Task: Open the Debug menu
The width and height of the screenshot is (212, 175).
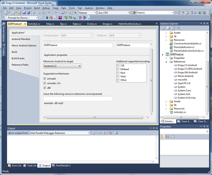Action: point(46,8)
